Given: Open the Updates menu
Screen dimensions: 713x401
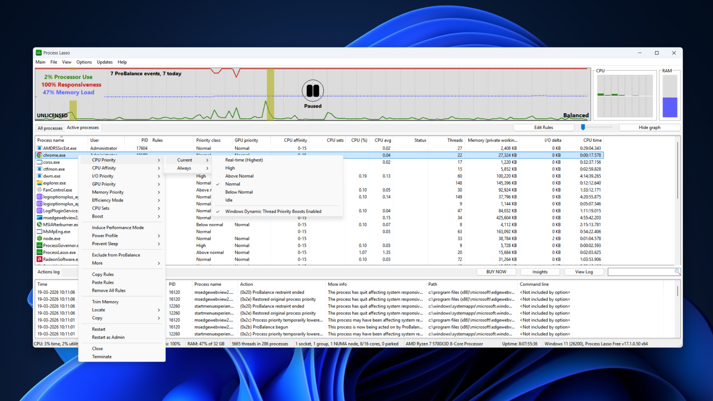Looking at the screenshot, I should point(105,62).
